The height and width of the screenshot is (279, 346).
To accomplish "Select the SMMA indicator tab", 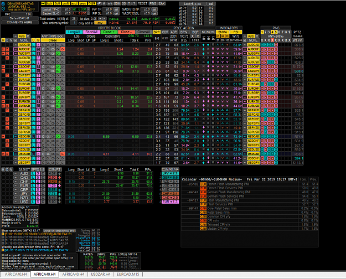I will point(223,32).
